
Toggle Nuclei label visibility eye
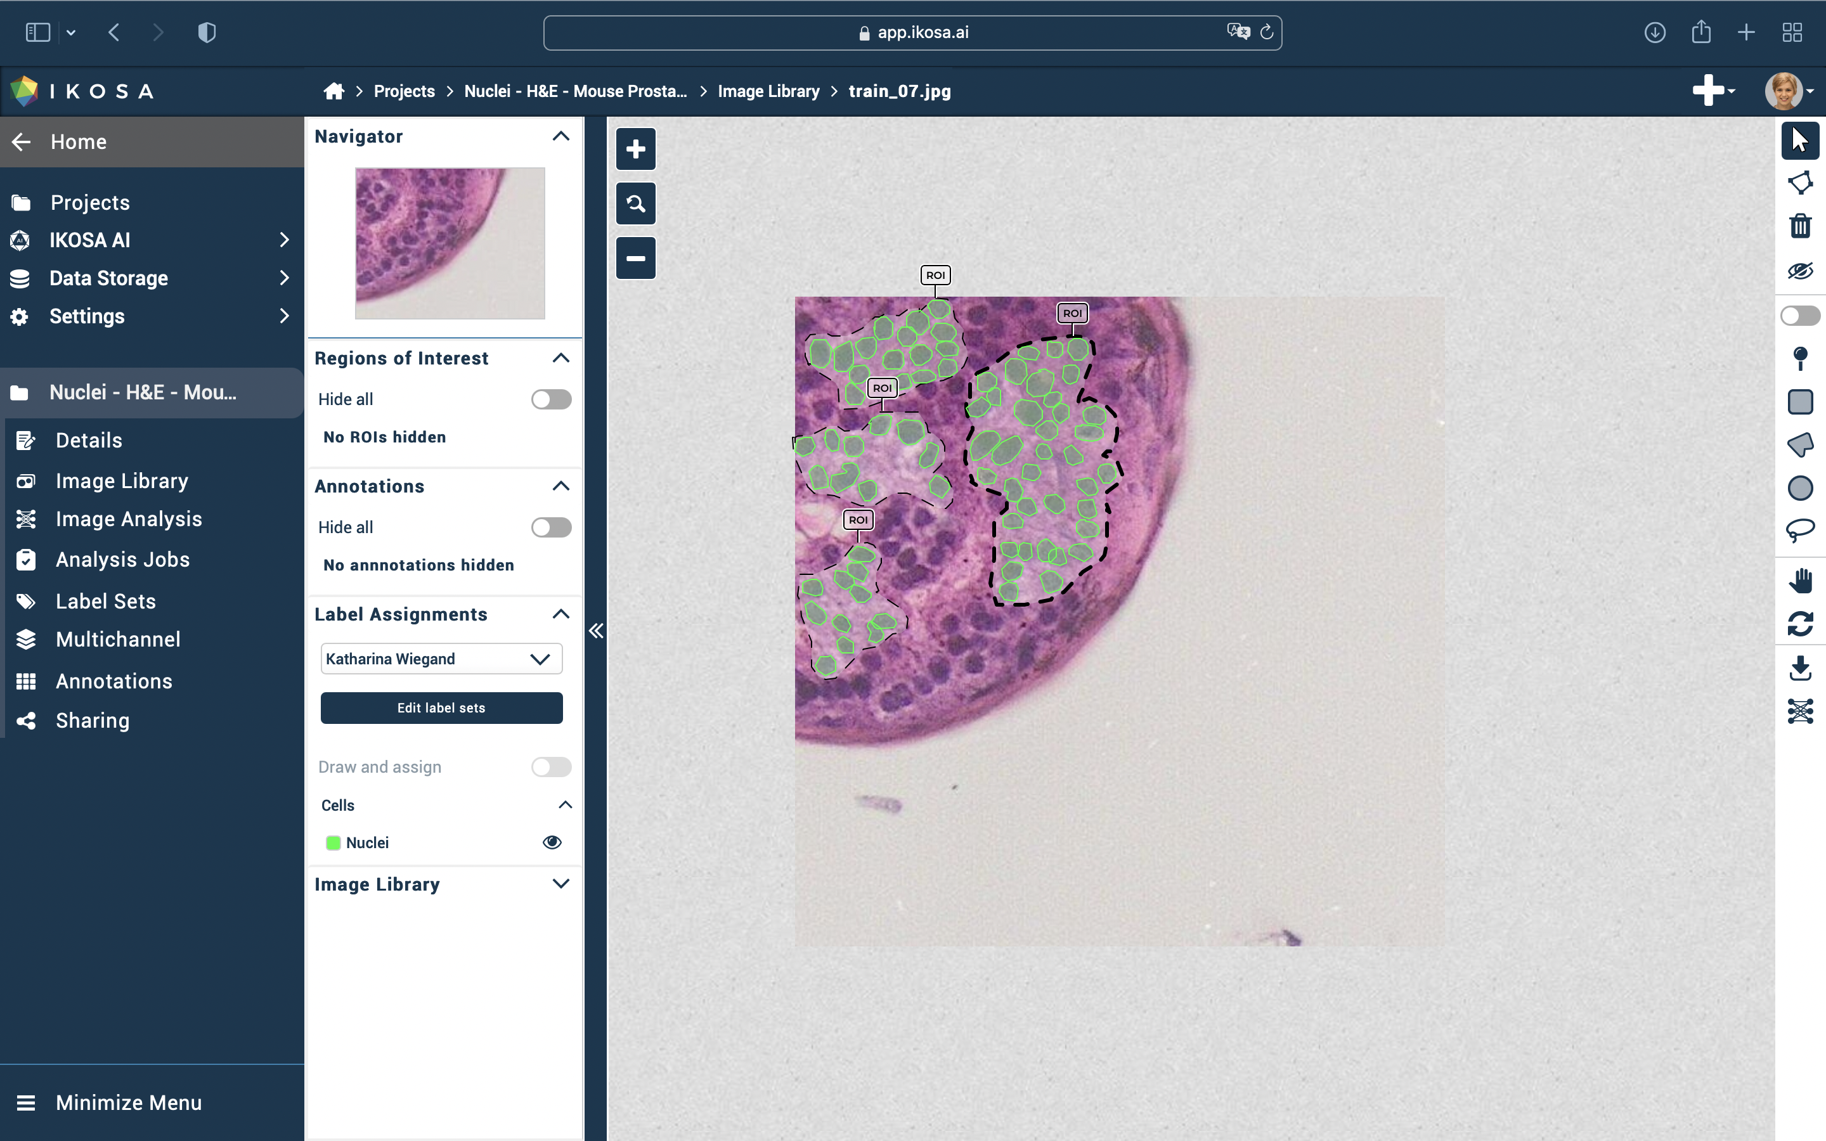552,842
